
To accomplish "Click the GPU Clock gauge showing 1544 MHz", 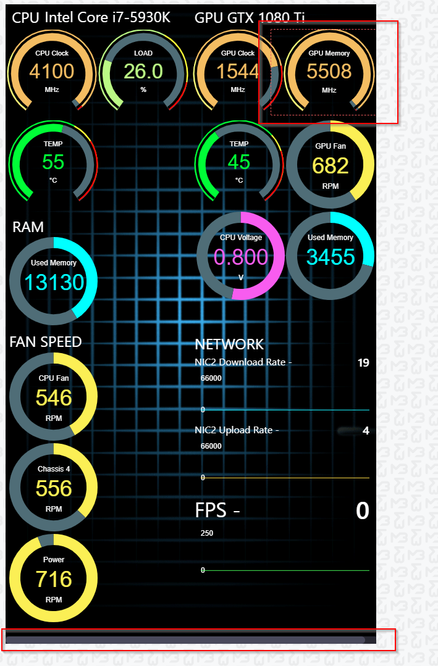I will click(x=237, y=72).
